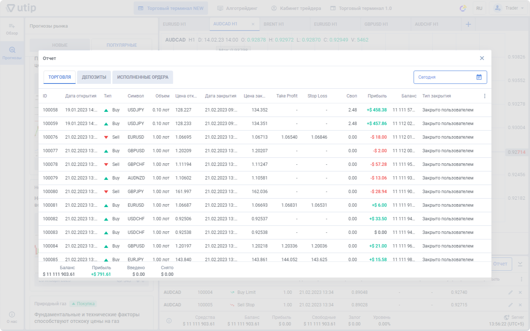
Task: Click Stop Loss value 1.20036
Action: point(319,246)
